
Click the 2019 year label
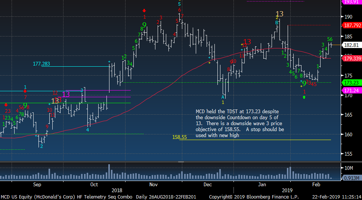287,191
